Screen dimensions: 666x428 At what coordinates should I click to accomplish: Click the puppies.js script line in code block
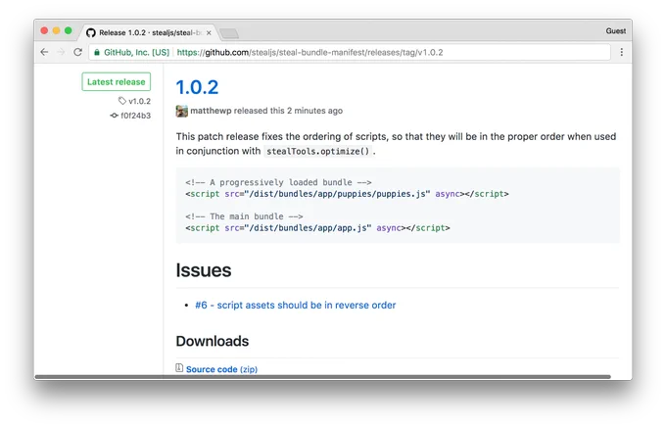(x=347, y=194)
